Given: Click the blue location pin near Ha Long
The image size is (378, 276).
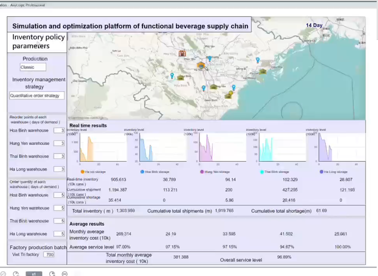Looking at the screenshot, I should coord(257,60).
